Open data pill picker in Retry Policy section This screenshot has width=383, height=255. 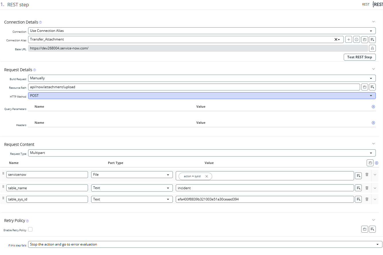pyautogui.click(x=372, y=229)
